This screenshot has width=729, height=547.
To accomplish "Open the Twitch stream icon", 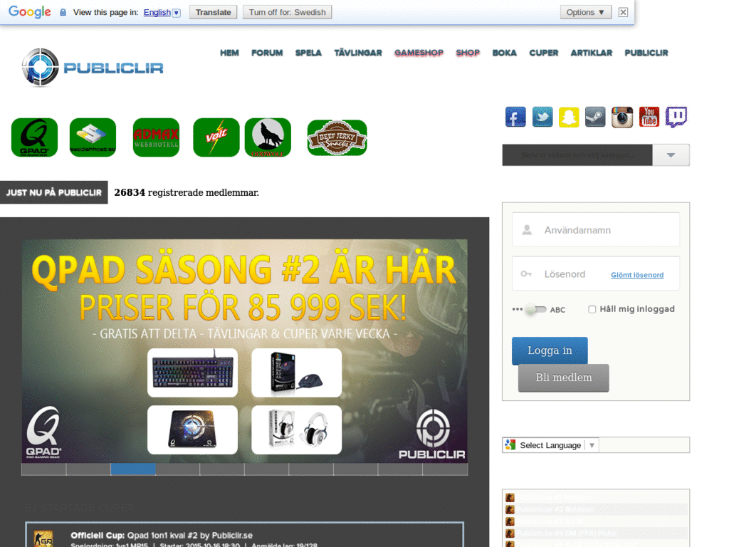I will pos(676,117).
